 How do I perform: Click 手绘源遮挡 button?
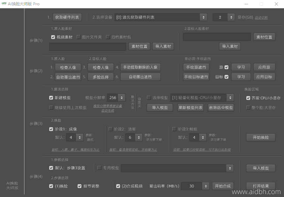[196, 67]
